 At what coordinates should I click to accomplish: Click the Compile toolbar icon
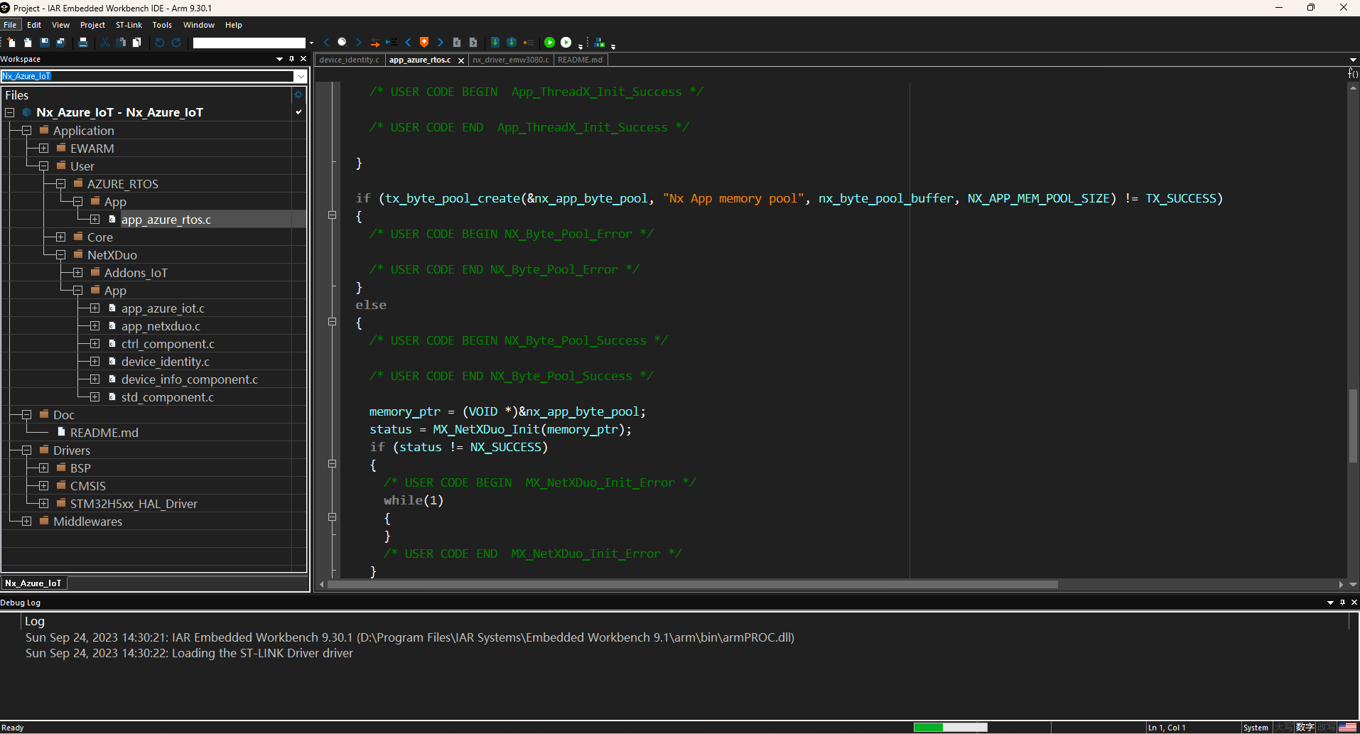[x=495, y=43]
